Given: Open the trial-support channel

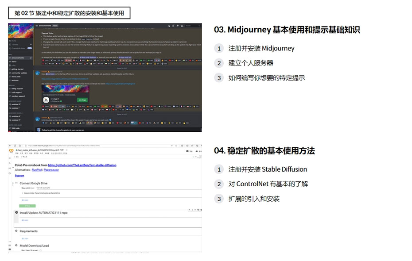Looking at the screenshot, I should (x=16, y=92).
